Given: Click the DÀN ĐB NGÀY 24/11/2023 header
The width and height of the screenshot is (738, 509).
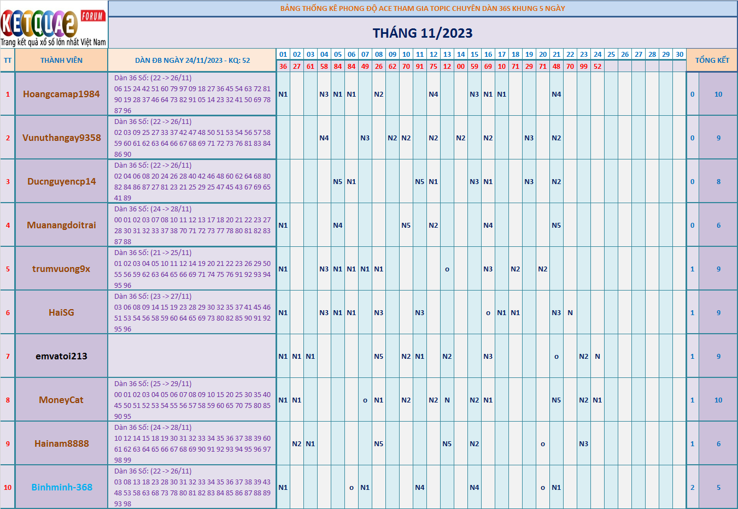Looking at the screenshot, I should click(192, 61).
